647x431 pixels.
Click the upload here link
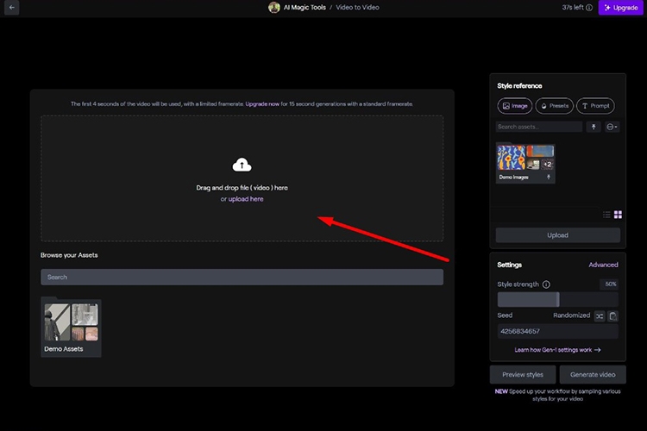coord(246,199)
